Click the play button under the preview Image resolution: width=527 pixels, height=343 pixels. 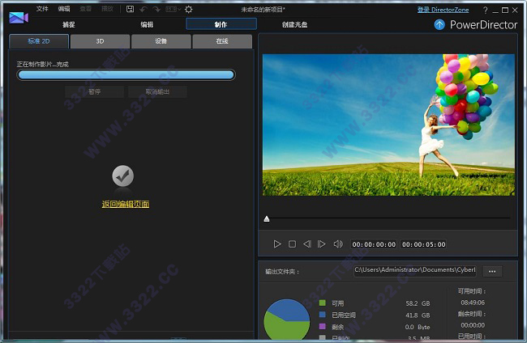coord(277,243)
